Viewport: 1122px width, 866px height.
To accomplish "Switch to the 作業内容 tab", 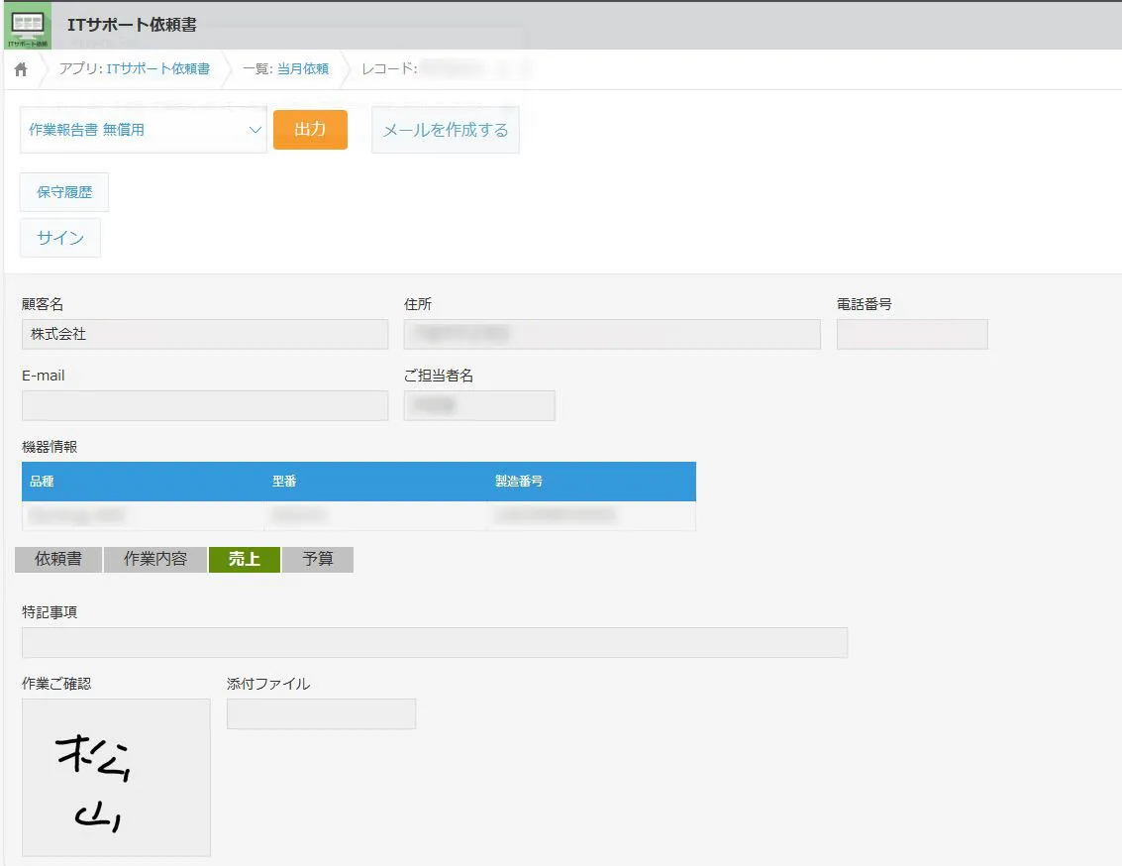I will click(x=155, y=559).
